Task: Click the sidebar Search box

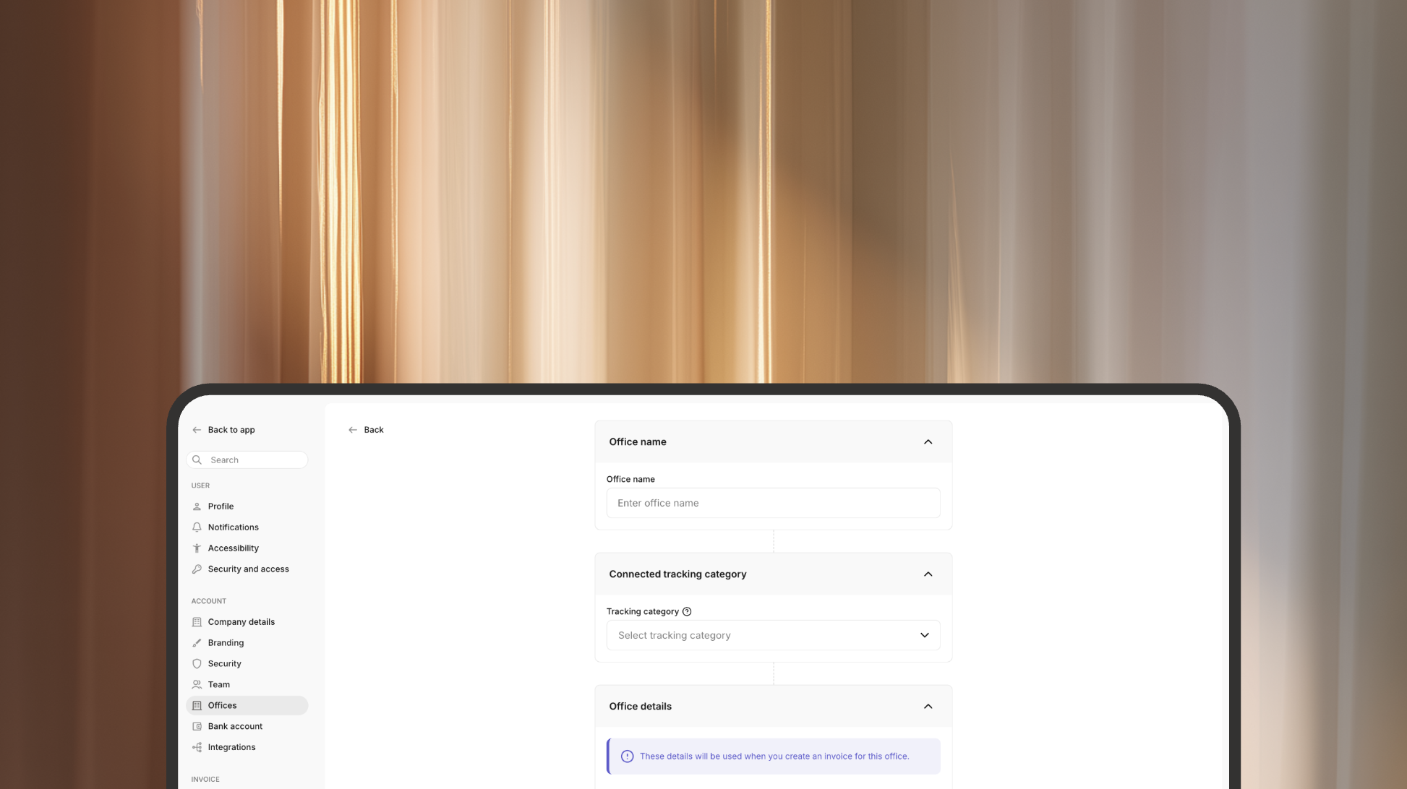Action: (253, 460)
